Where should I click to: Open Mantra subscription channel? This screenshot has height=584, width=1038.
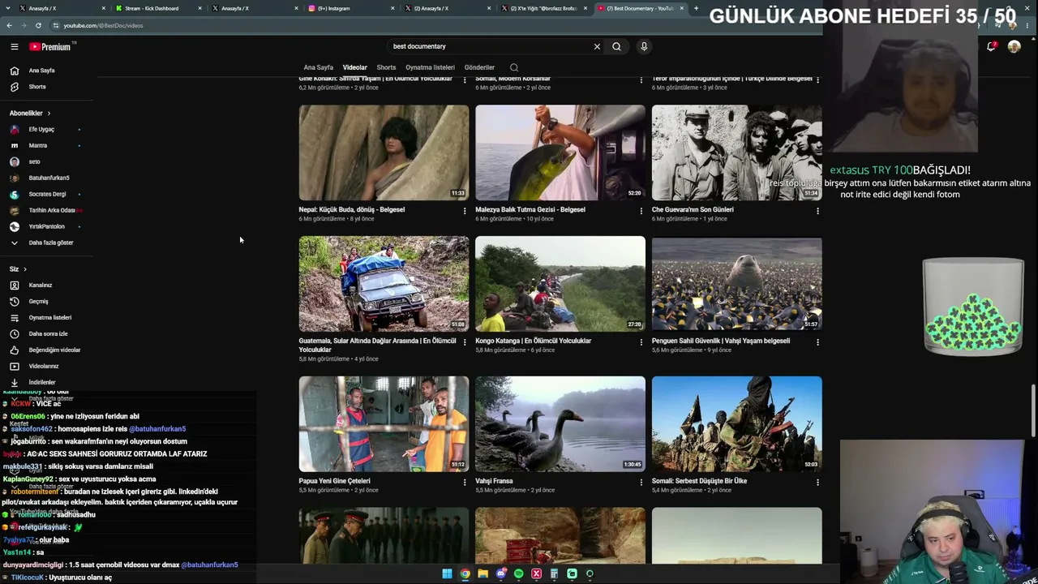coord(38,145)
